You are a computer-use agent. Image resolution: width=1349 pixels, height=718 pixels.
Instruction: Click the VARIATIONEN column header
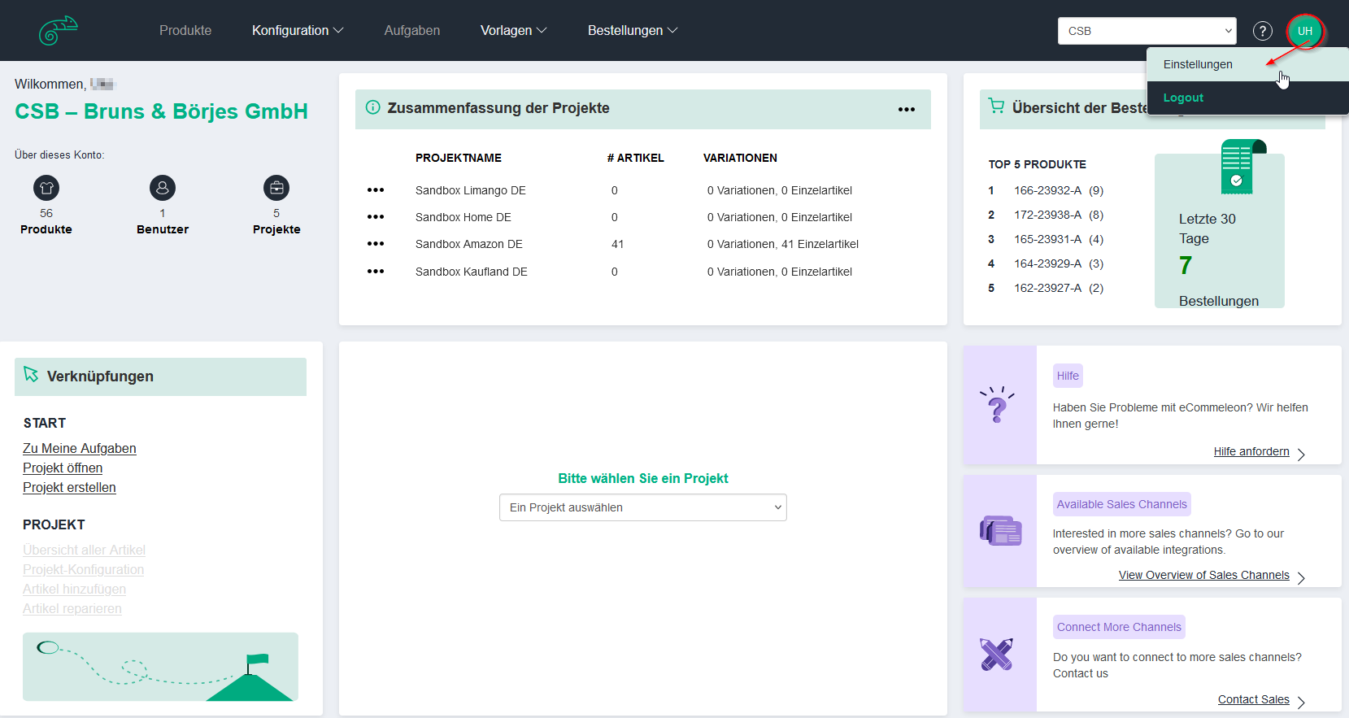[740, 158]
